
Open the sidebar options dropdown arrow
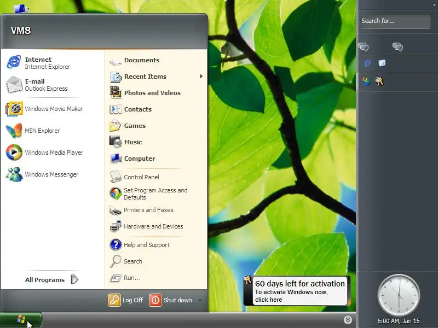coord(435,5)
